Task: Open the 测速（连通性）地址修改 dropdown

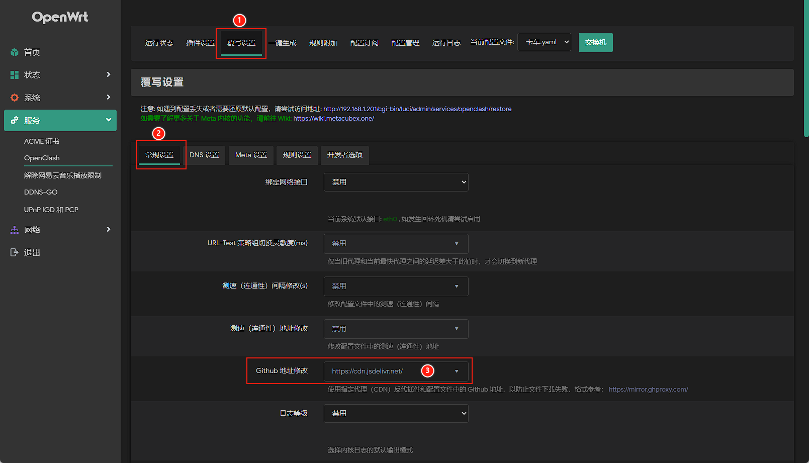Action: click(x=396, y=329)
